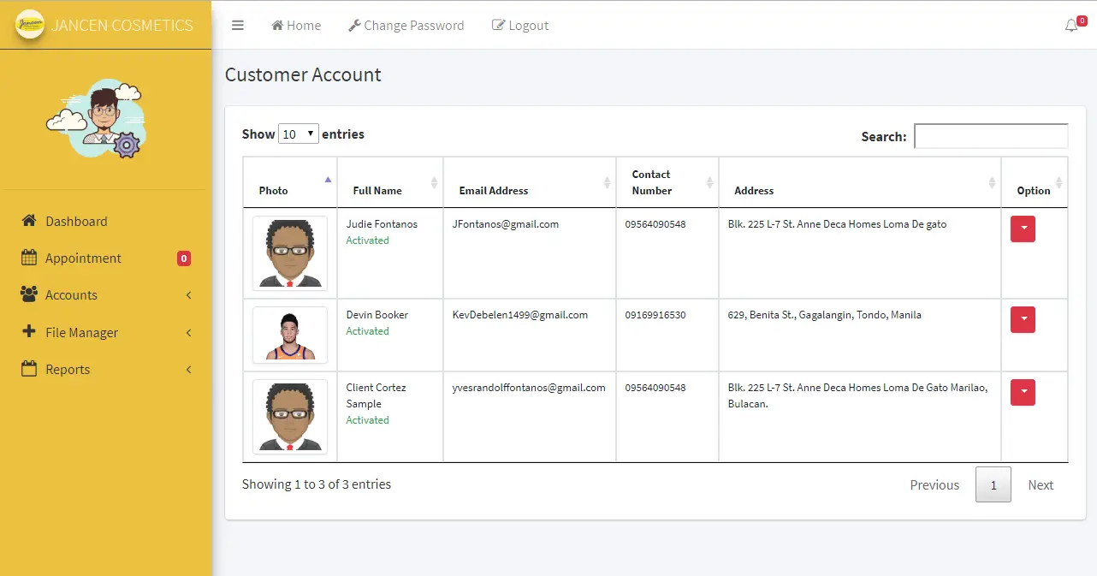The height and width of the screenshot is (576, 1097).
Task: Click the Appointment calendar icon
Action: coord(29,258)
